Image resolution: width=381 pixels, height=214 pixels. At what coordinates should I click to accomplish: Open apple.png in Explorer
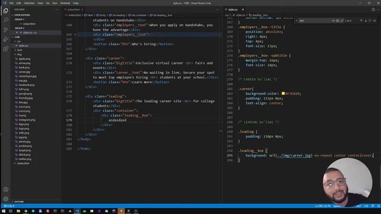pyautogui.click(x=24, y=59)
